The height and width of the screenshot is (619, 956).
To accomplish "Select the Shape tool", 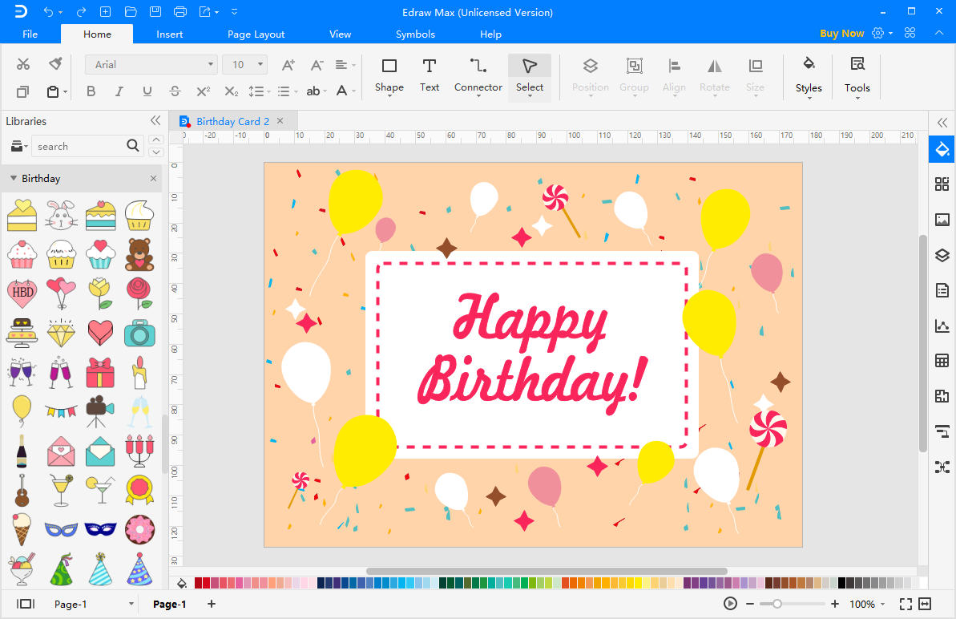I will pos(389,75).
